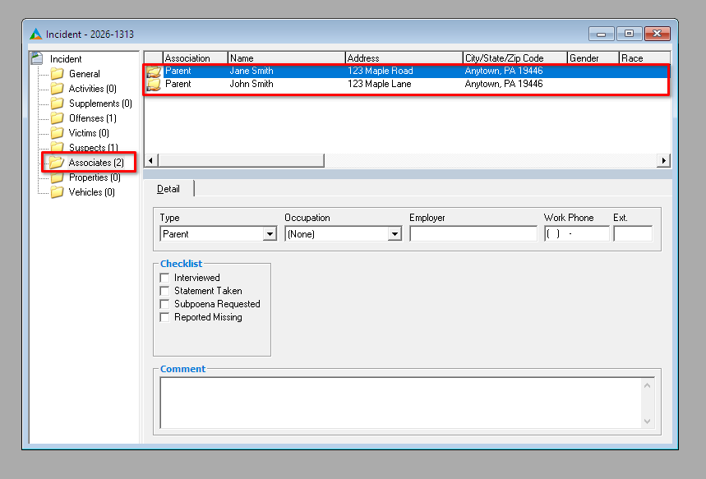Toggle the Interviewed checkbox
Screen dimensions: 706x479
[165, 278]
